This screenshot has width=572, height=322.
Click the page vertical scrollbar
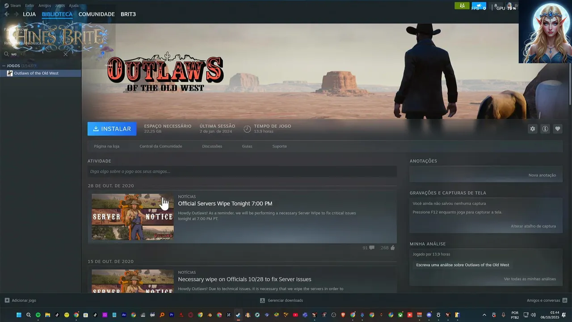[569, 84]
